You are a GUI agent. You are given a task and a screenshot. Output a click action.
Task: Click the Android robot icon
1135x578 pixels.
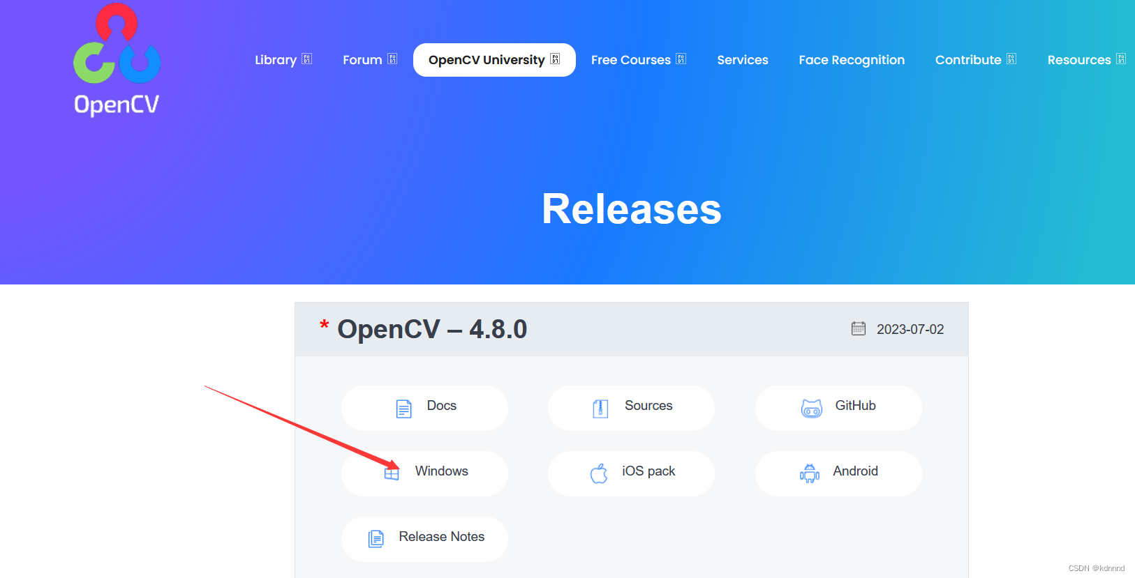coord(810,473)
